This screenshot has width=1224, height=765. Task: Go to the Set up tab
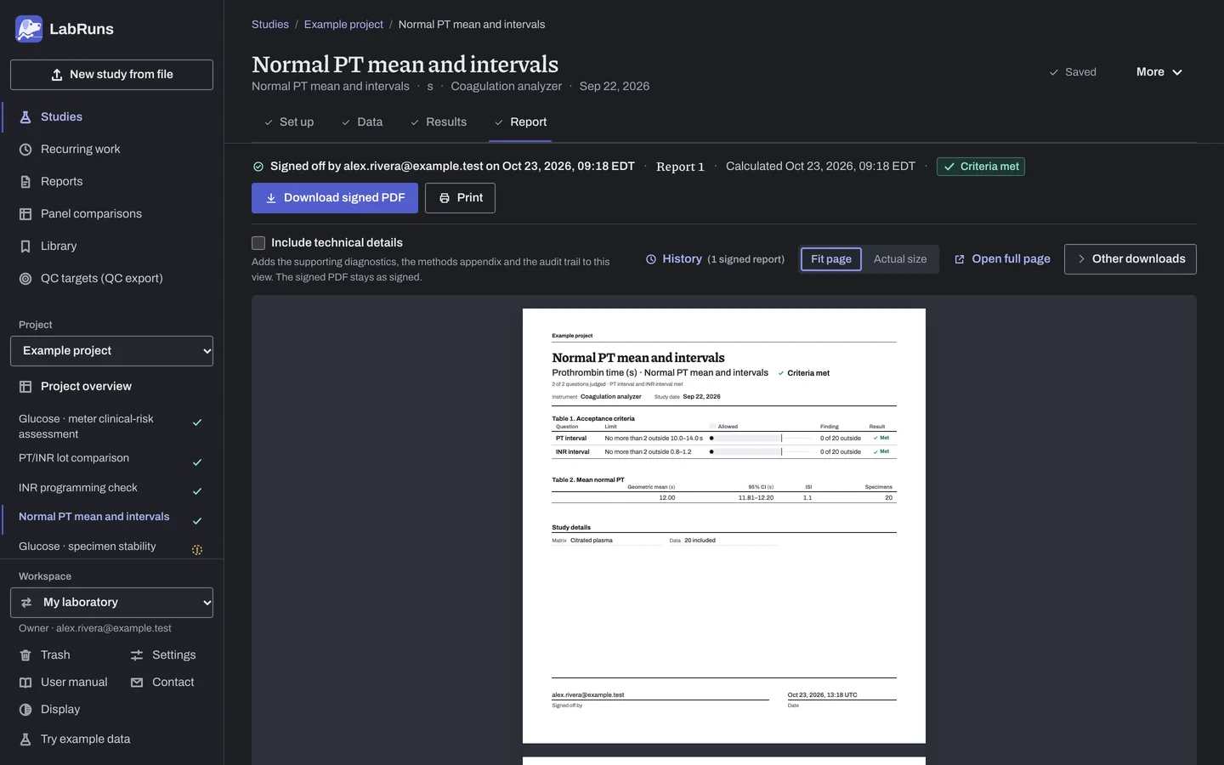point(288,122)
